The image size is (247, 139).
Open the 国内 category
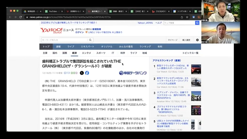click(55, 53)
